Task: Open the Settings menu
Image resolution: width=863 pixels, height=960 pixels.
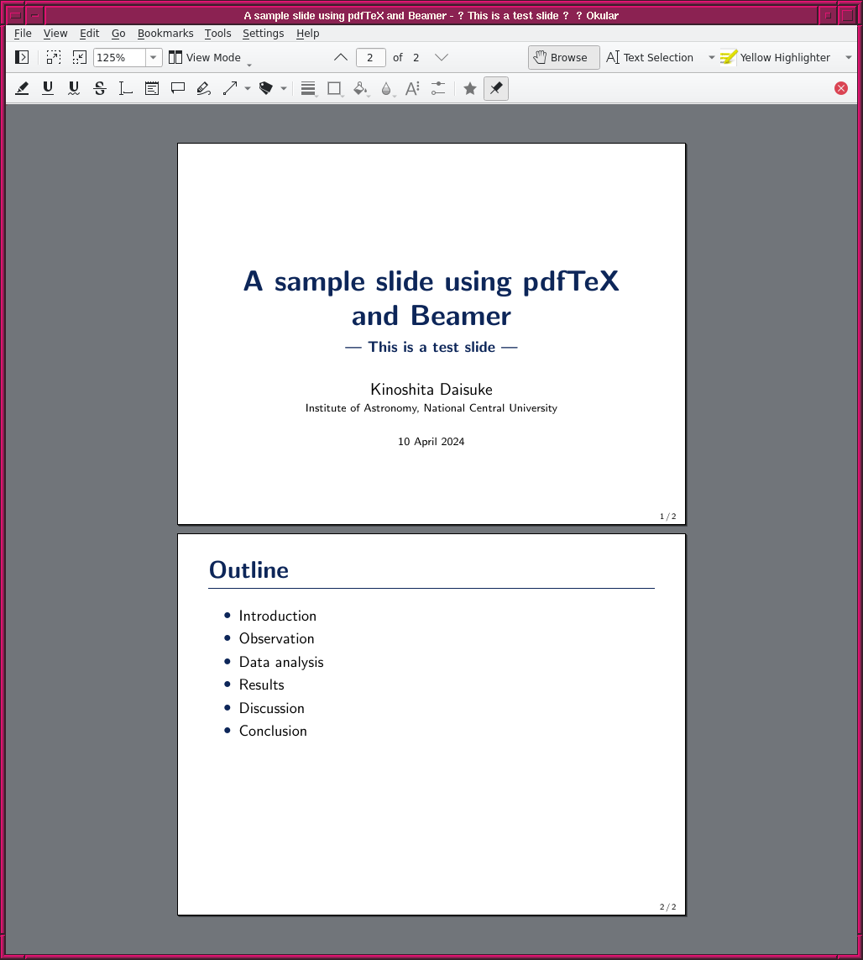Action: (x=263, y=34)
